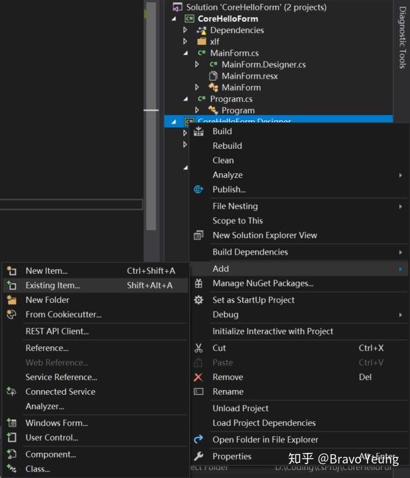The width and height of the screenshot is (410, 478).
Task: Click the Build hammer icon
Action: coord(198,132)
